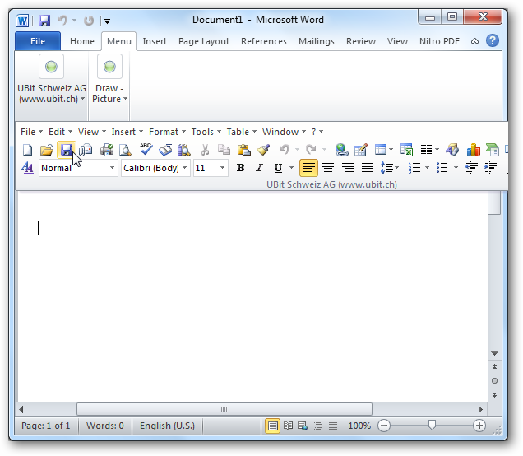The height and width of the screenshot is (456, 523).
Task: Cut selection with the scissors icon
Action: point(205,150)
